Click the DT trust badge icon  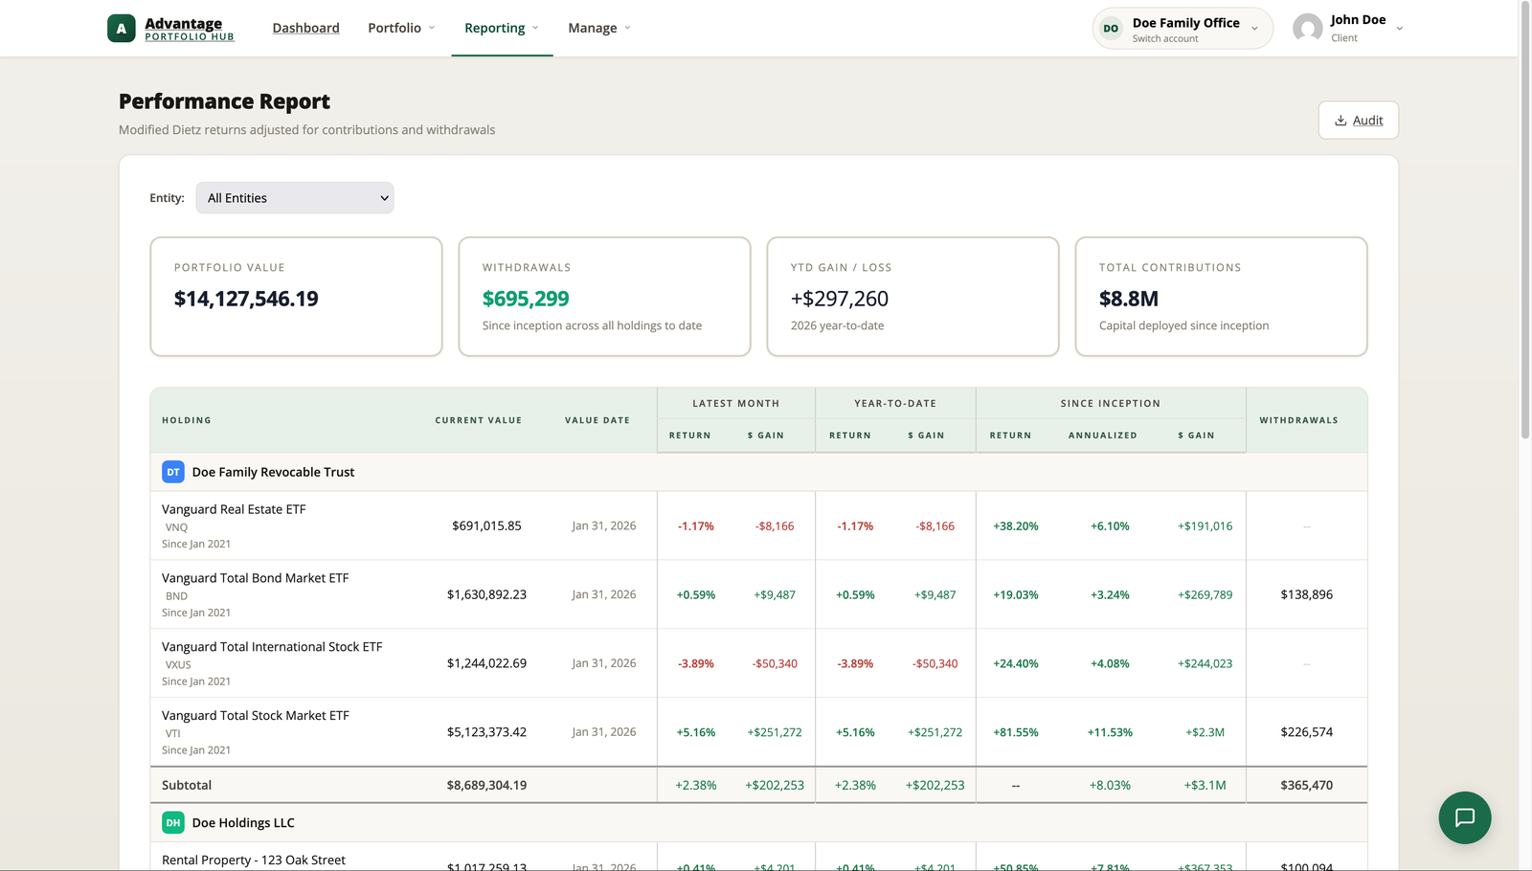[x=173, y=472]
